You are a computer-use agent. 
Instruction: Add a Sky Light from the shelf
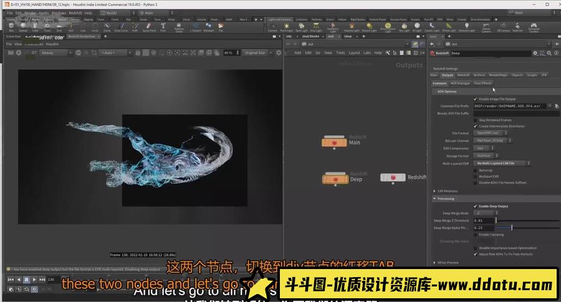404,27
